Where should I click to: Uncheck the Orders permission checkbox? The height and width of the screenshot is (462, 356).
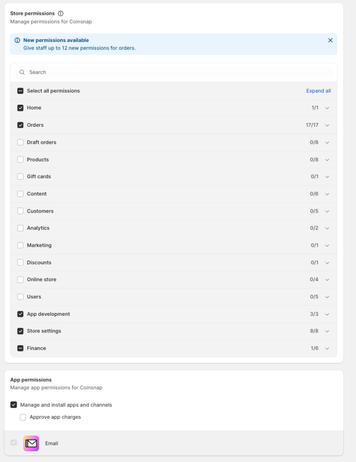[x=20, y=125]
